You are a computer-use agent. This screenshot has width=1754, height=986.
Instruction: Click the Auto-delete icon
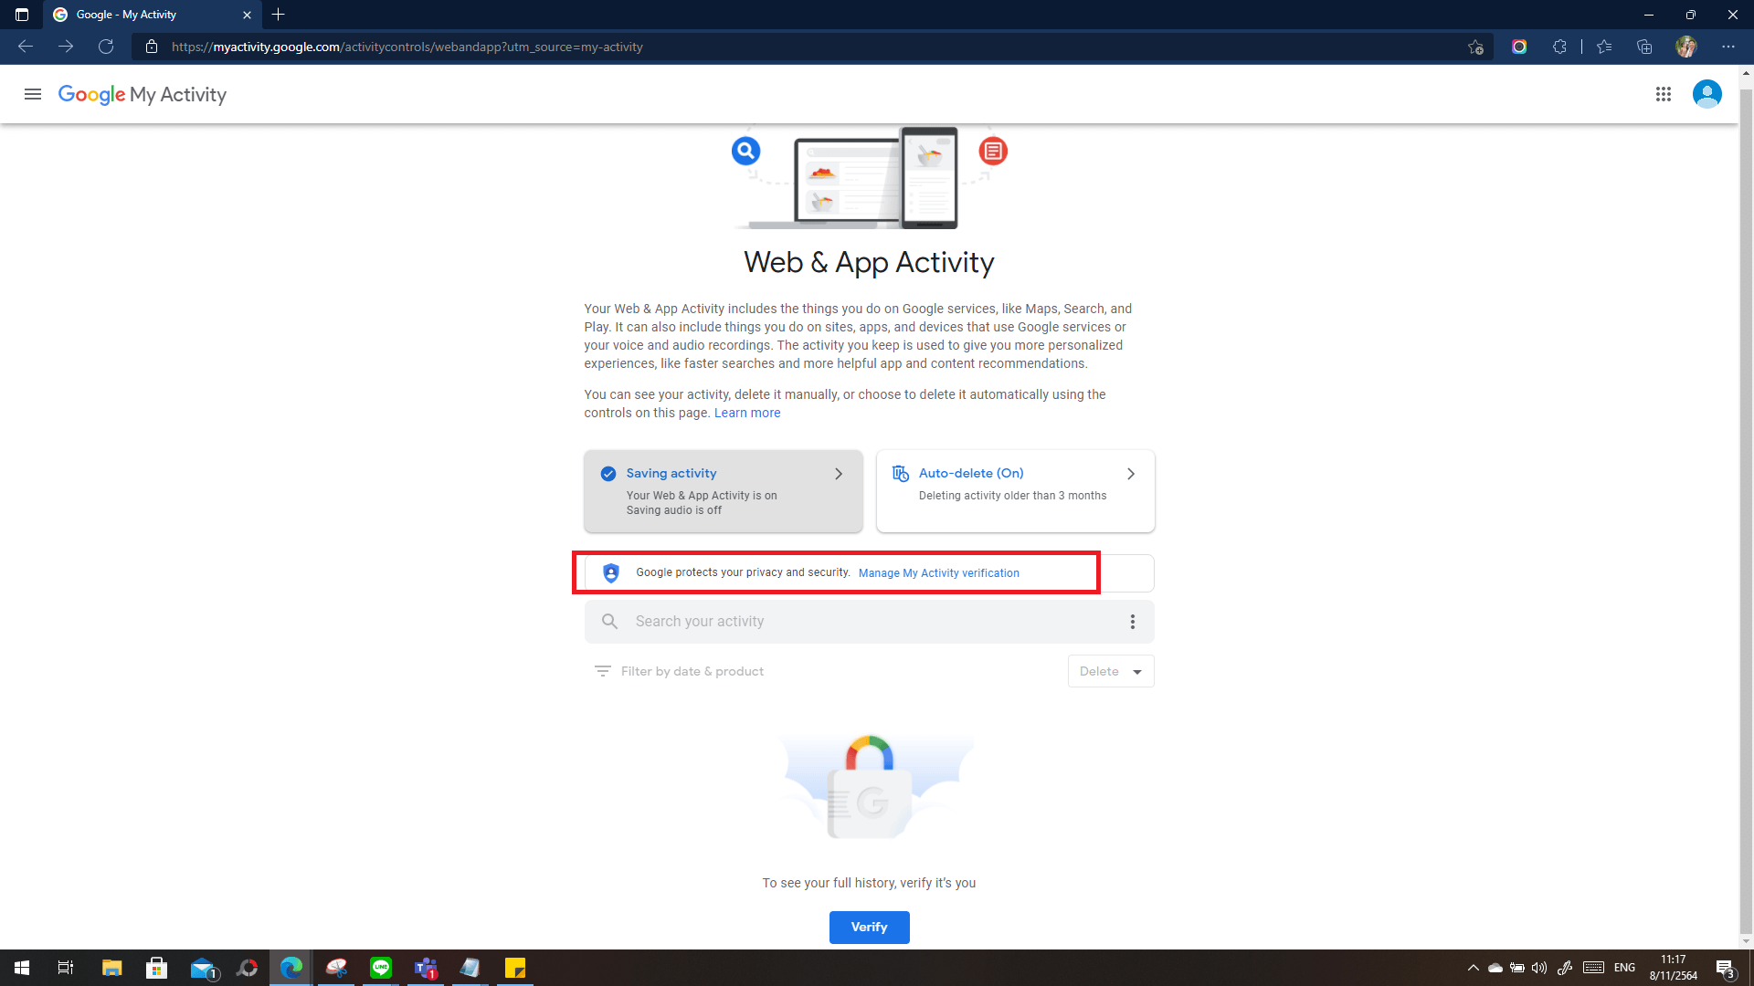point(901,473)
